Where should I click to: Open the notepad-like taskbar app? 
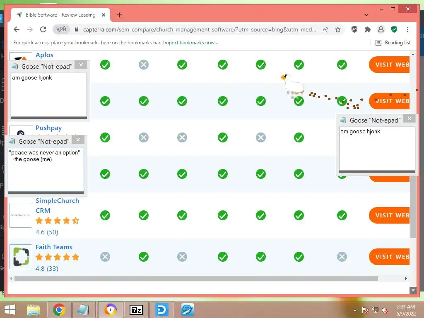pos(83,310)
